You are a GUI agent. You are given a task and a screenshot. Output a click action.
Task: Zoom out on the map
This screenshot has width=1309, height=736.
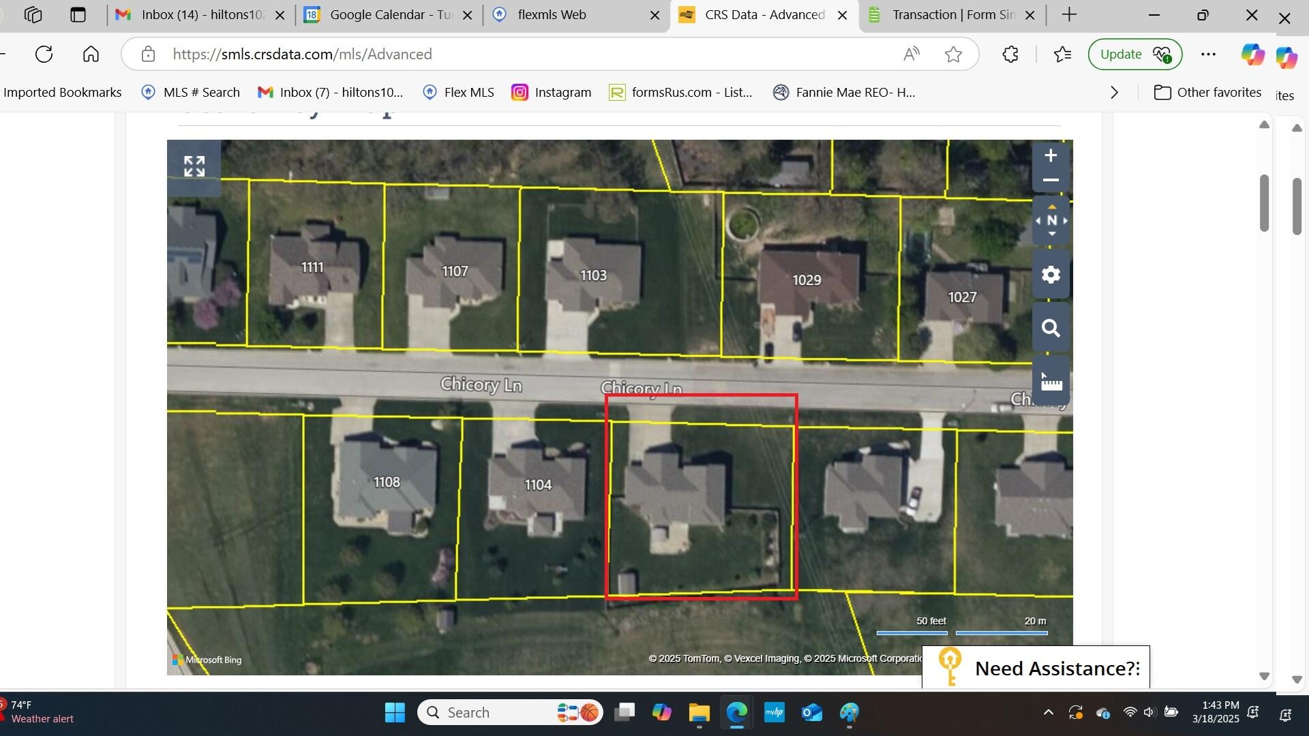click(x=1051, y=181)
